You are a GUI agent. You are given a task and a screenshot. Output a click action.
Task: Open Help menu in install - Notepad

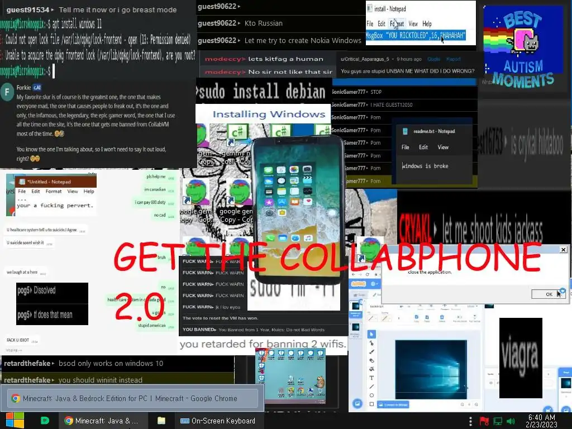tap(427, 23)
